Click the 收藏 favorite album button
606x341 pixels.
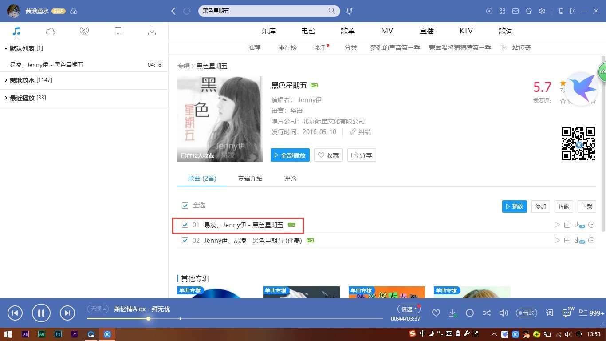point(329,155)
